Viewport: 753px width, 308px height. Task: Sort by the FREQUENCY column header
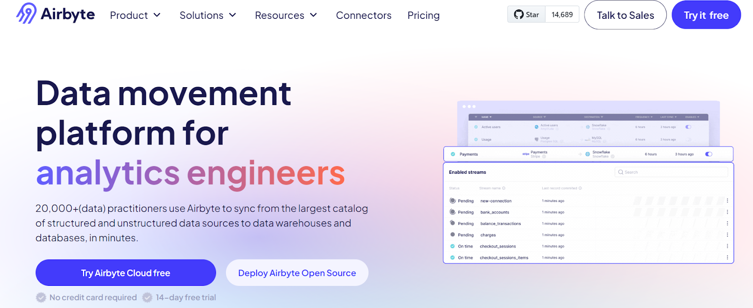click(x=644, y=117)
